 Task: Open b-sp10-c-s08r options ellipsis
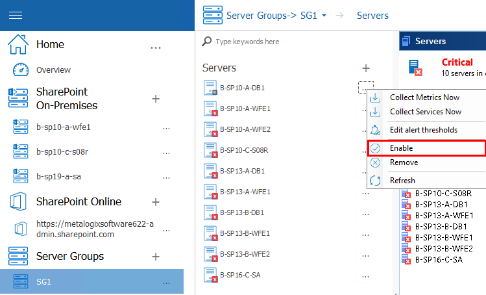click(167, 153)
